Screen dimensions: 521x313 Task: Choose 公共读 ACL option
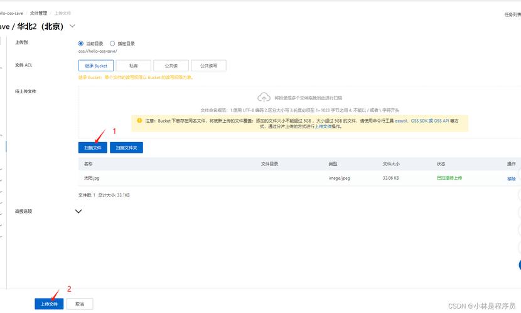coord(171,66)
